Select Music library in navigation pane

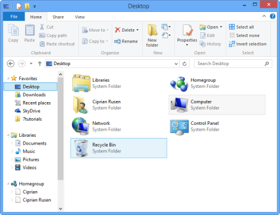[25, 151]
